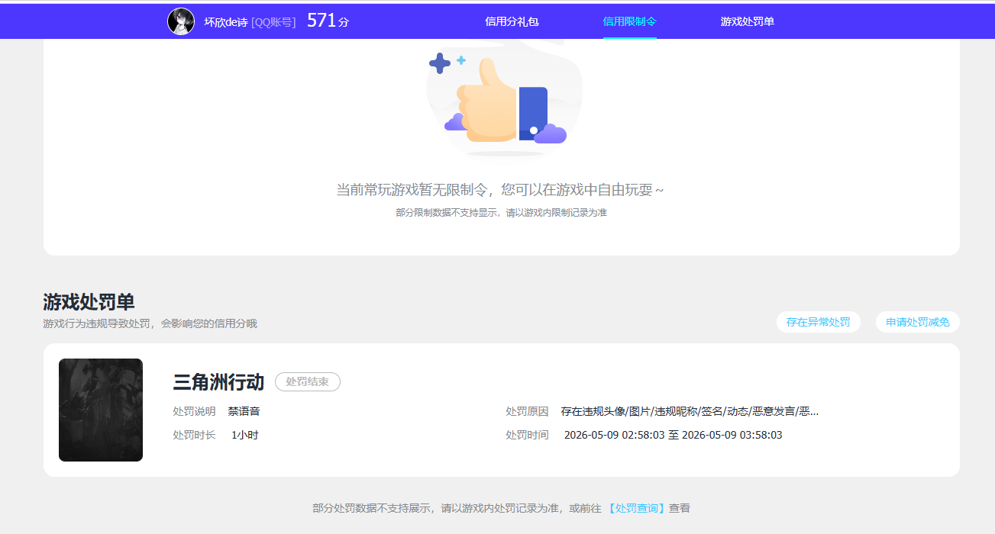This screenshot has height=534, width=995.
Task: Click the 处罚说明 label
Action: pyautogui.click(x=195, y=411)
